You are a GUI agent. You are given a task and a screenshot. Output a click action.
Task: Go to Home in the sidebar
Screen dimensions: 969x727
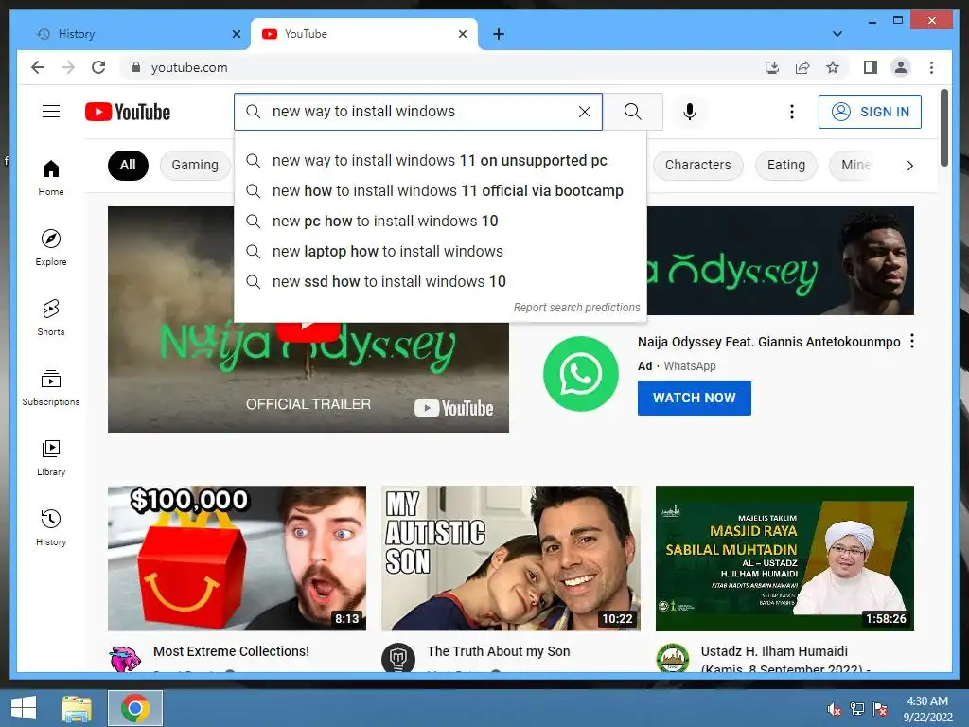tap(51, 178)
